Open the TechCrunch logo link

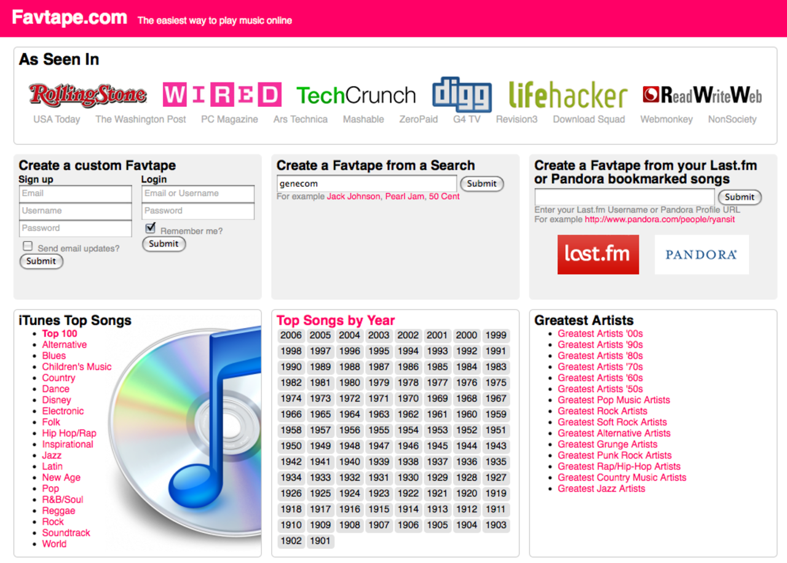click(x=356, y=95)
